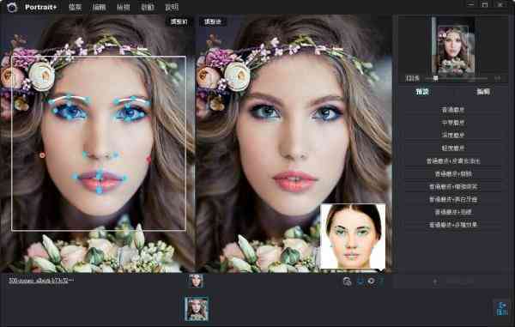Image resolution: width=515 pixels, height=327 pixels.
Task: Open the 說明 (Help) menu
Action: point(172,7)
